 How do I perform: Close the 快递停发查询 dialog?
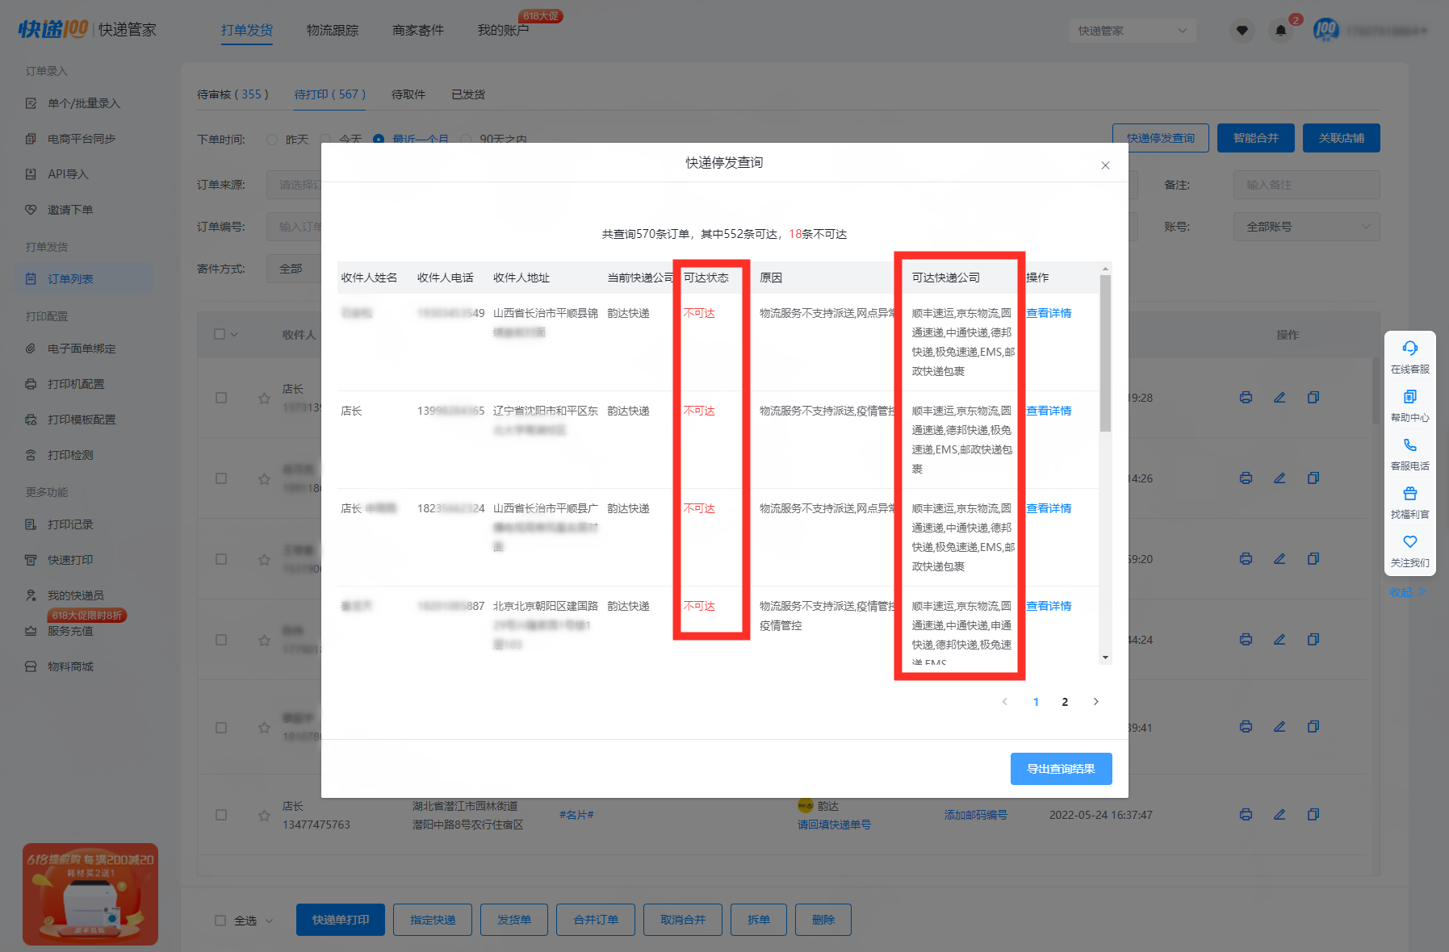(x=1105, y=165)
